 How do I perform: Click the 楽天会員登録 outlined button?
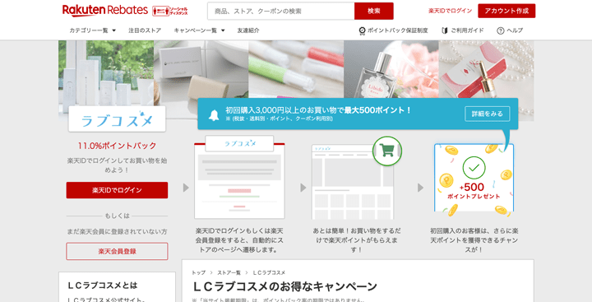[117, 251]
